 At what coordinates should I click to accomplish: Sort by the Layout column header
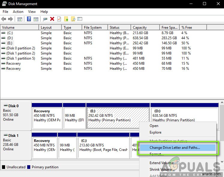(50, 27)
